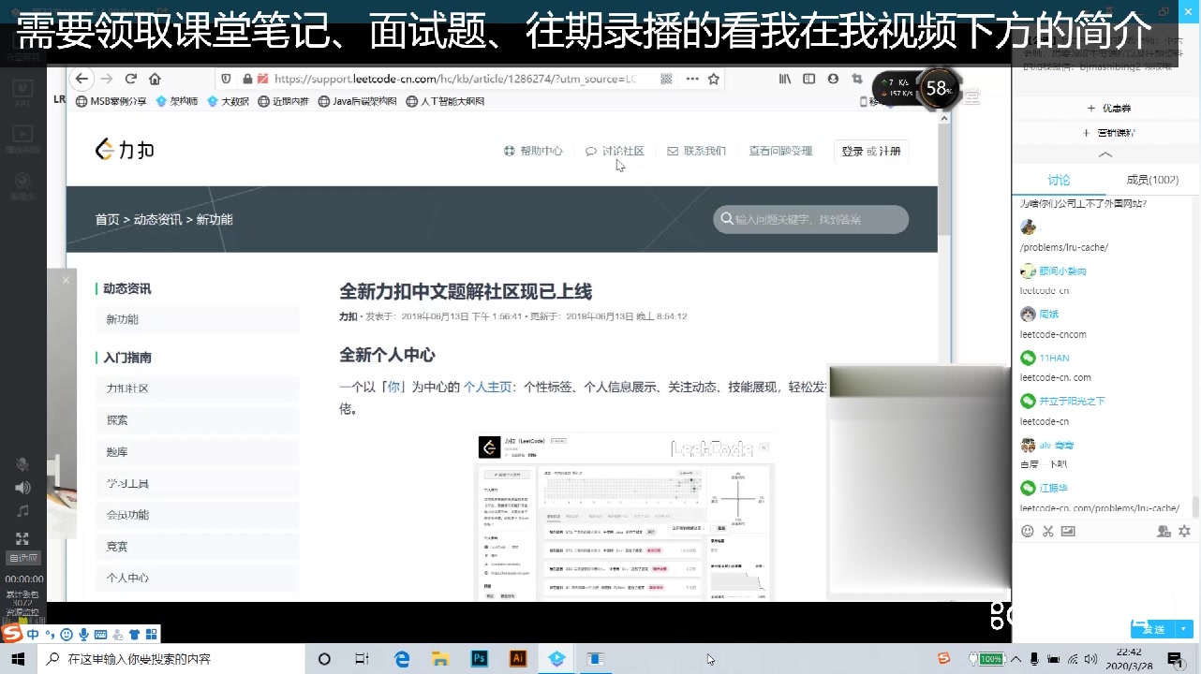
Task: Open the 大数据 bookmark
Action: [228, 101]
